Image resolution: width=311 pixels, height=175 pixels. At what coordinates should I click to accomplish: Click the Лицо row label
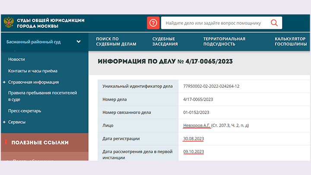pyautogui.click(x=108, y=125)
